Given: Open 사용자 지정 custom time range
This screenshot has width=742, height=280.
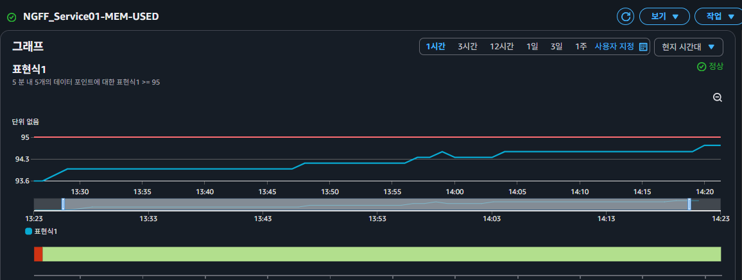Looking at the screenshot, I should 614,47.
